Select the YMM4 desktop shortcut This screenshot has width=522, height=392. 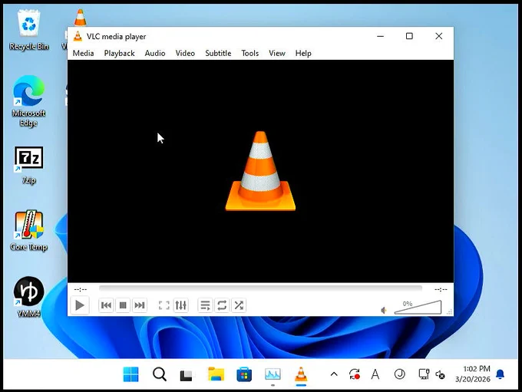coord(28,296)
